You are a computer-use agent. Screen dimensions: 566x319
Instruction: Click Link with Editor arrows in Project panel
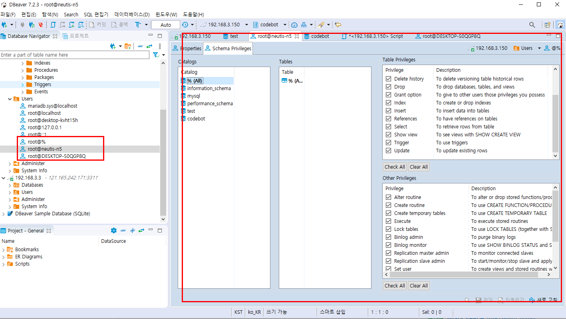coord(141,230)
